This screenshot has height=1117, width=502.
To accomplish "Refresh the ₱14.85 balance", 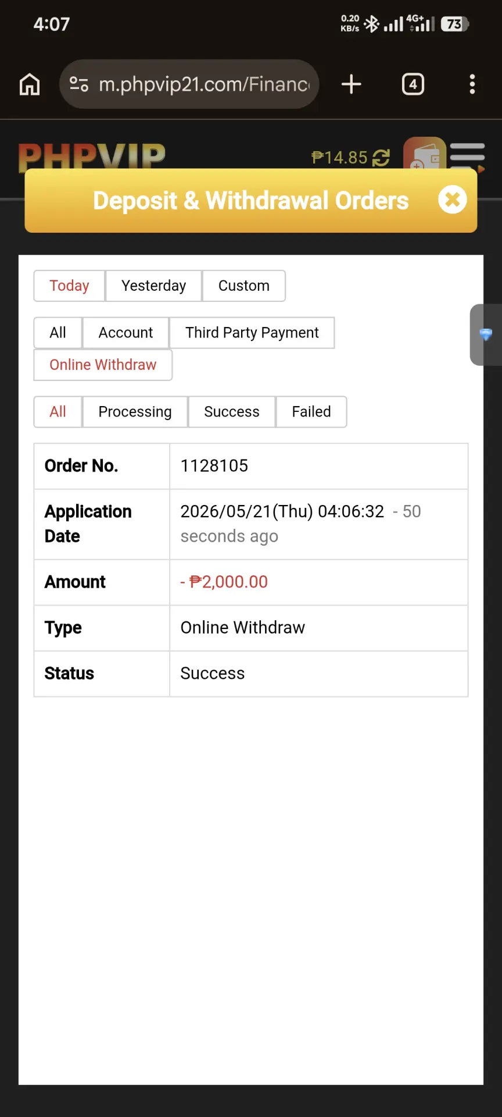I will [381, 158].
